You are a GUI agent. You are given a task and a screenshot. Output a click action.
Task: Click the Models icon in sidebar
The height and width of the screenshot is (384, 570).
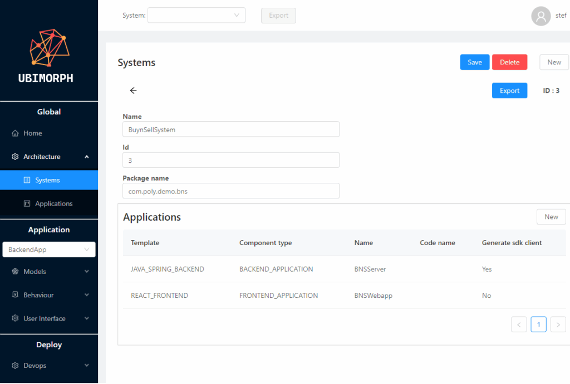(x=16, y=272)
